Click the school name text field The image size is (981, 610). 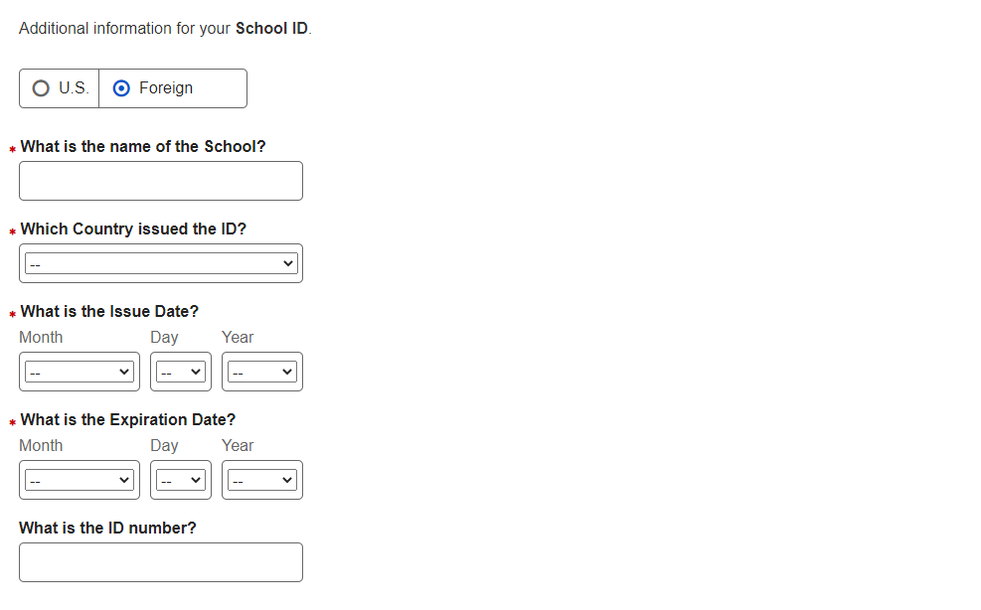(x=161, y=181)
